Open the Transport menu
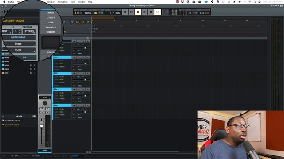 (51, 2)
